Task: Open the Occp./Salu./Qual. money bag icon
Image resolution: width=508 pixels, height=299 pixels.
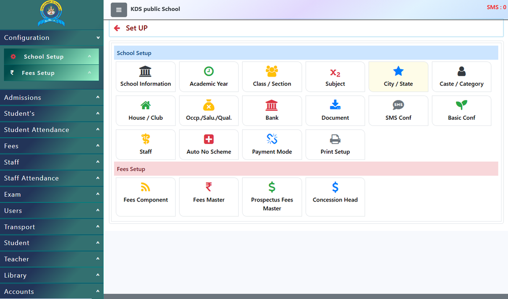Action: (x=209, y=105)
